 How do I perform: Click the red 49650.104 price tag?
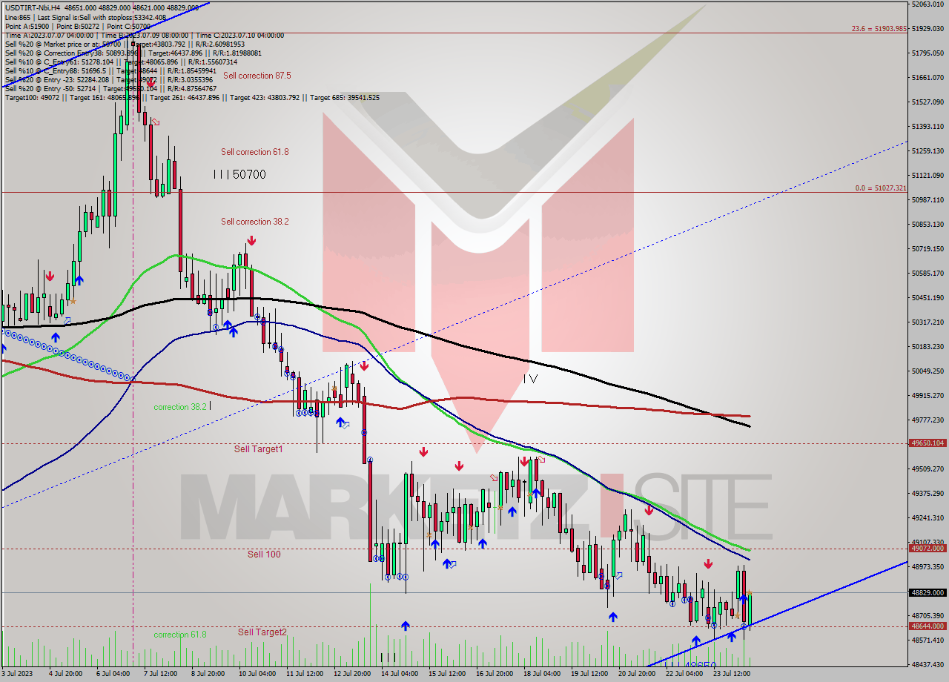927,443
